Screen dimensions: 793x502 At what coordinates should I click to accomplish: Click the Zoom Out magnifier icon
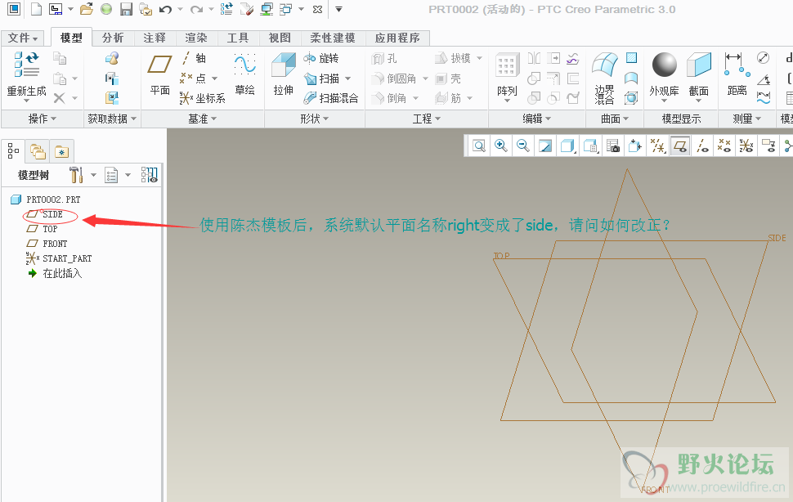point(523,146)
